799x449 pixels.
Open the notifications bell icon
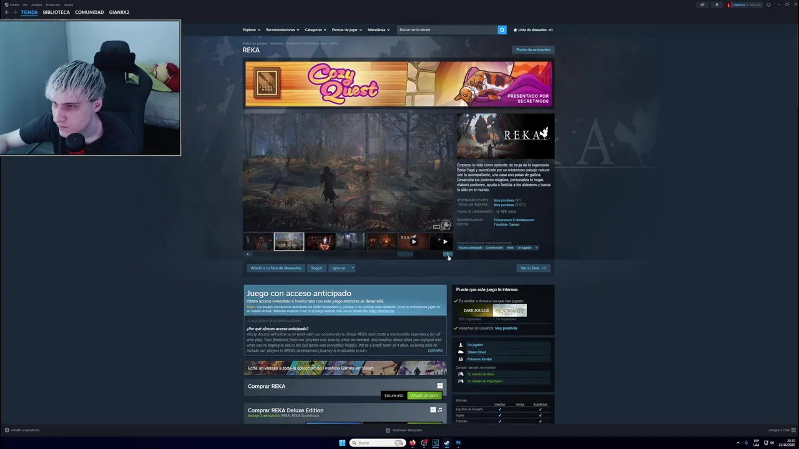[x=717, y=4]
